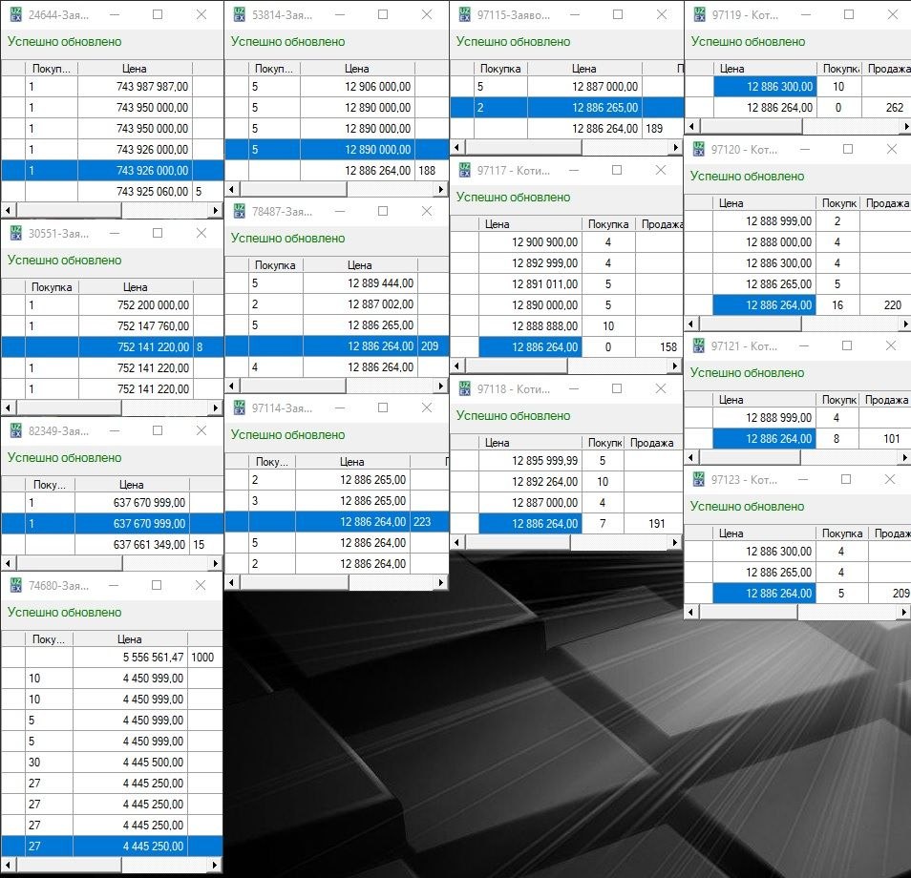
Task: Open the app icon menu of window 78487
Action: point(240,212)
